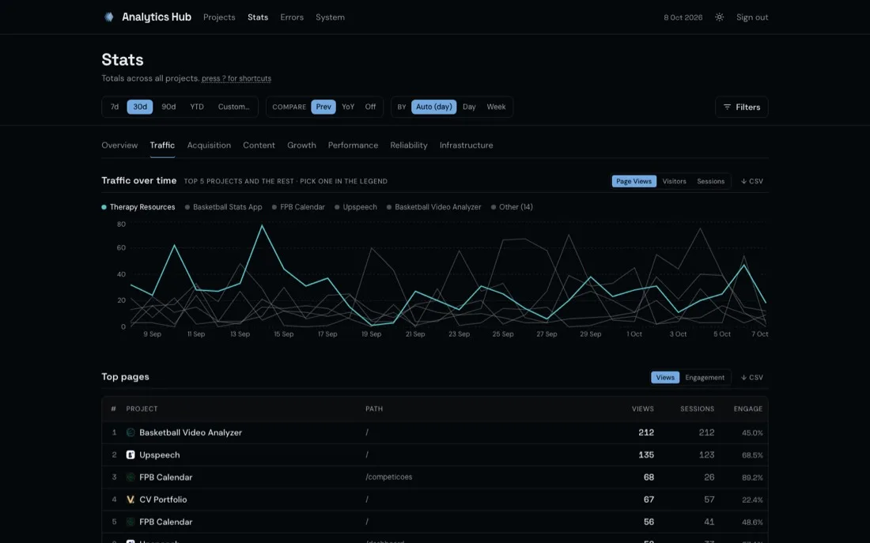870x543 pixels.
Task: Click the CV Portfolio project icon in row 4
Action: (x=130, y=500)
